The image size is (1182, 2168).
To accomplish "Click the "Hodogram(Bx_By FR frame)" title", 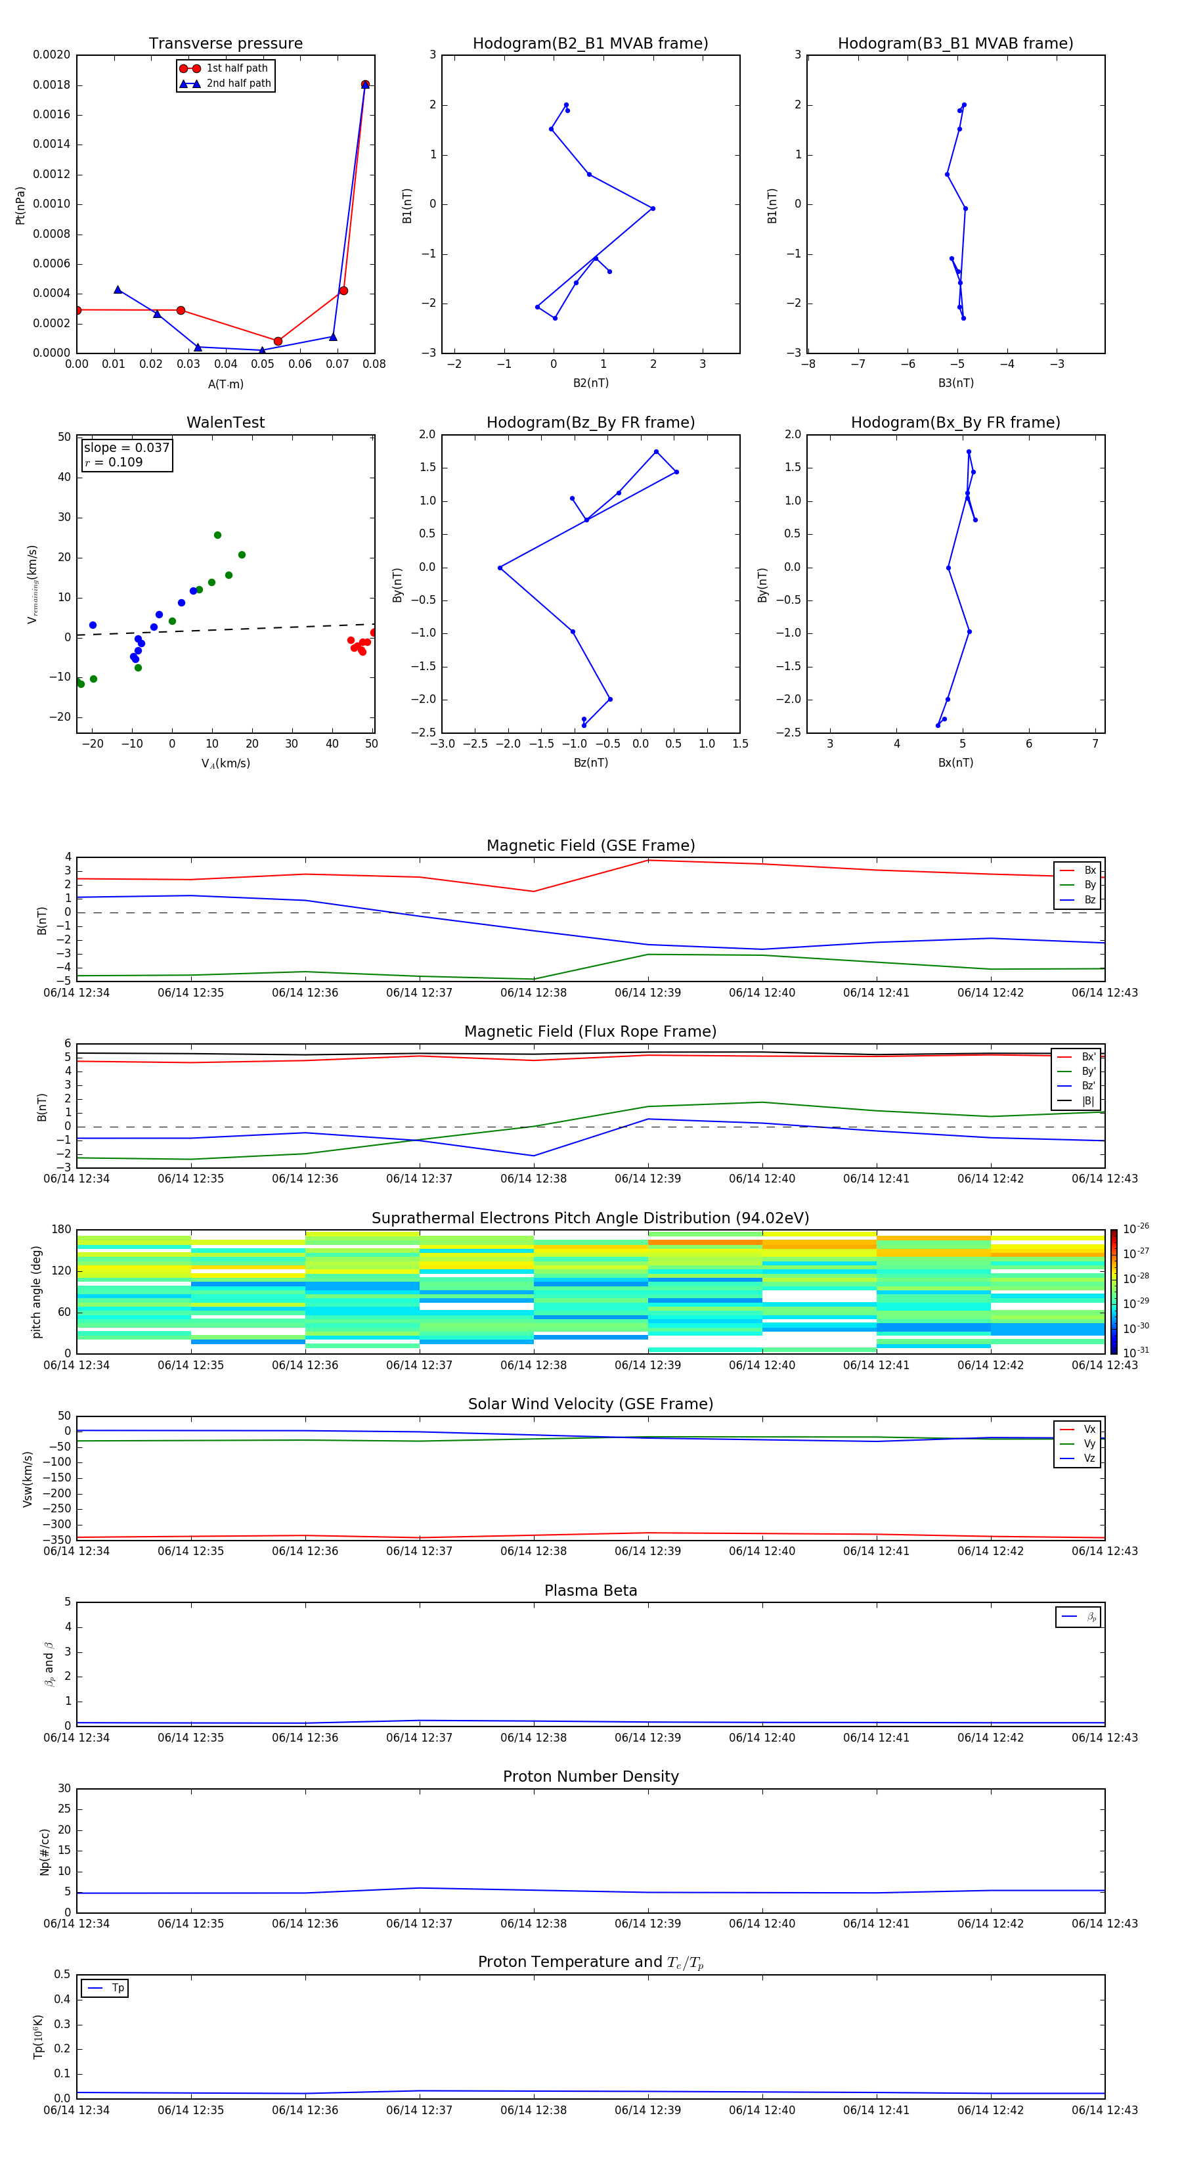I will click(955, 422).
